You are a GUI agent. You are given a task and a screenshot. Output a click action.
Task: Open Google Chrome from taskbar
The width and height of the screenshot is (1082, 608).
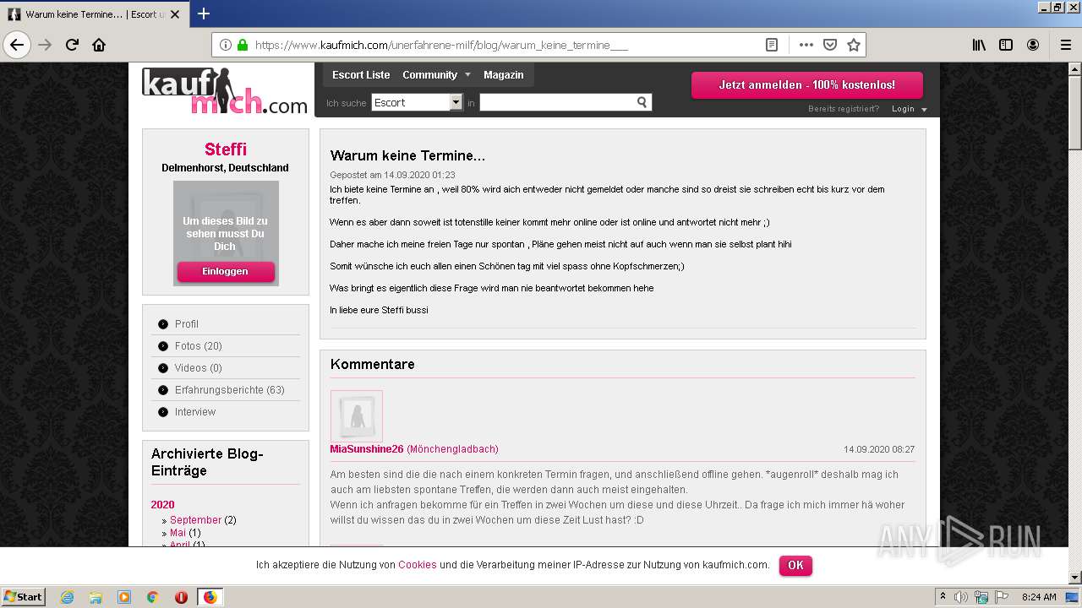coord(153,597)
